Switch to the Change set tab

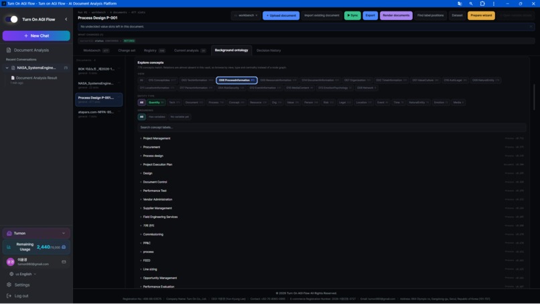pos(127,50)
